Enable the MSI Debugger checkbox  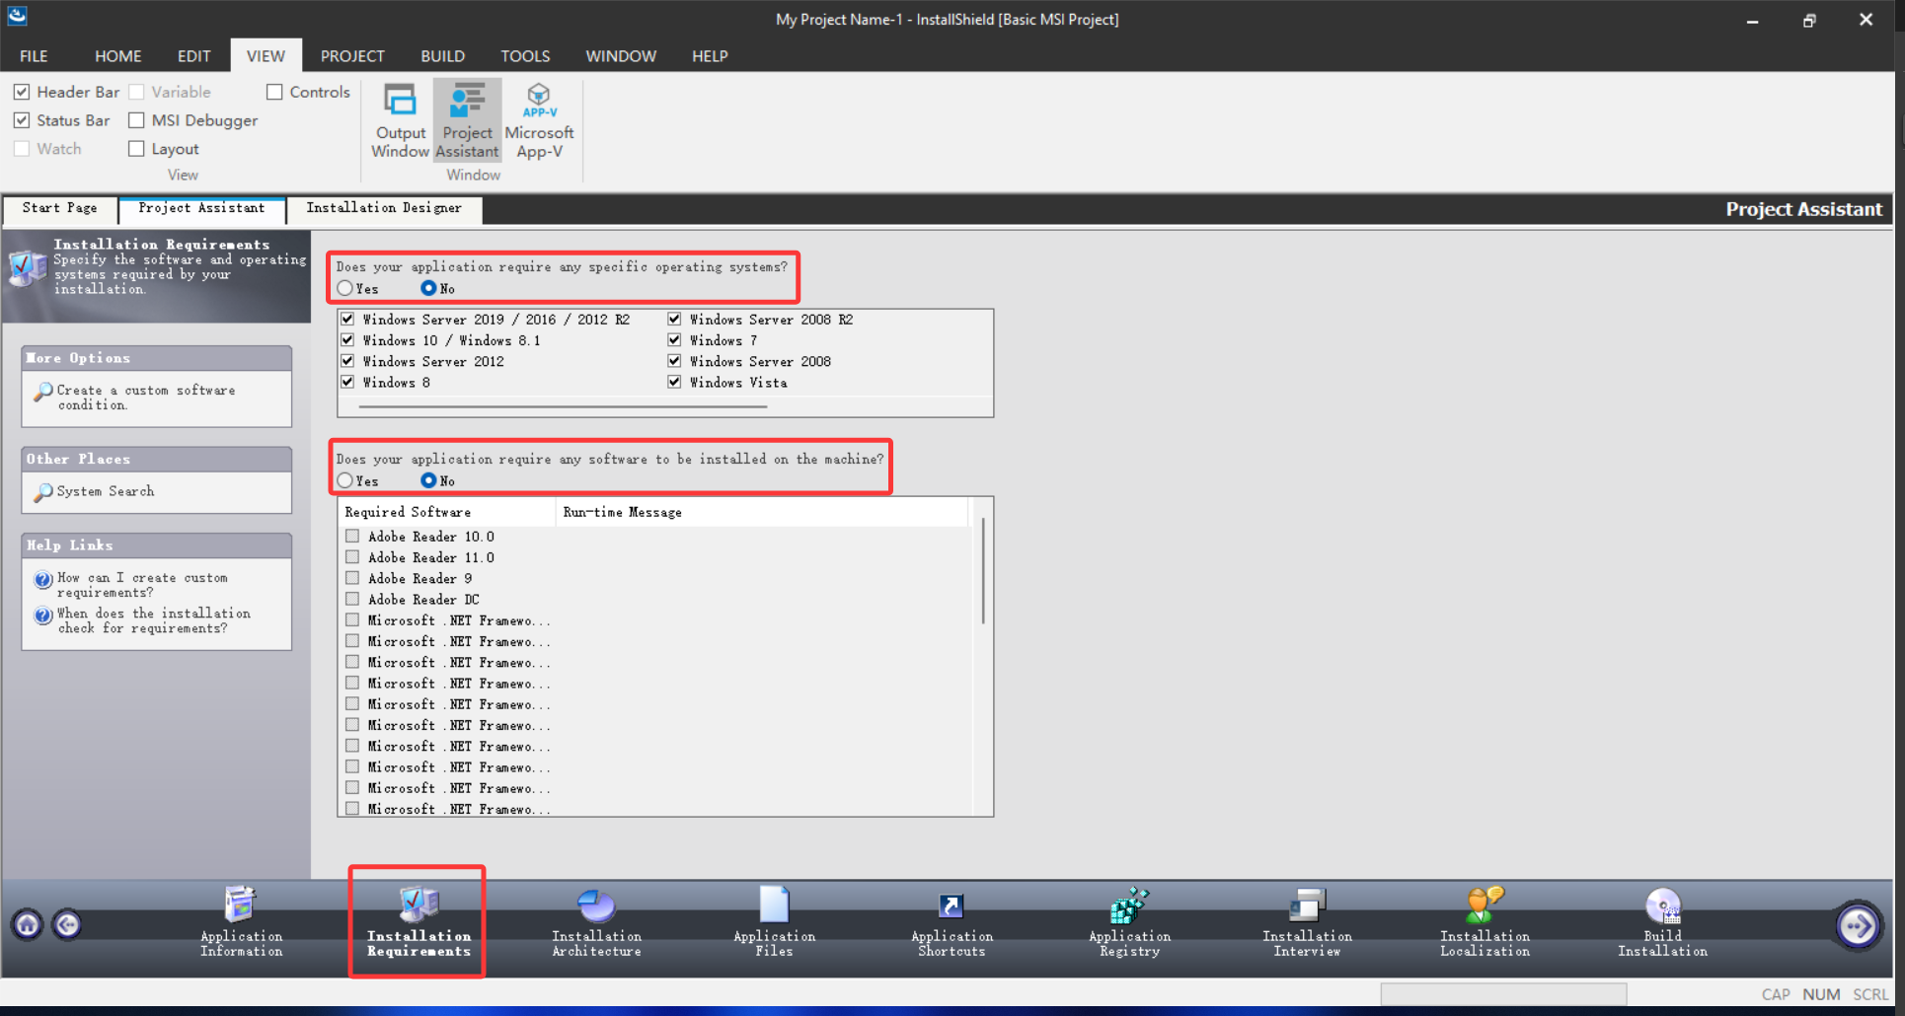tap(136, 120)
